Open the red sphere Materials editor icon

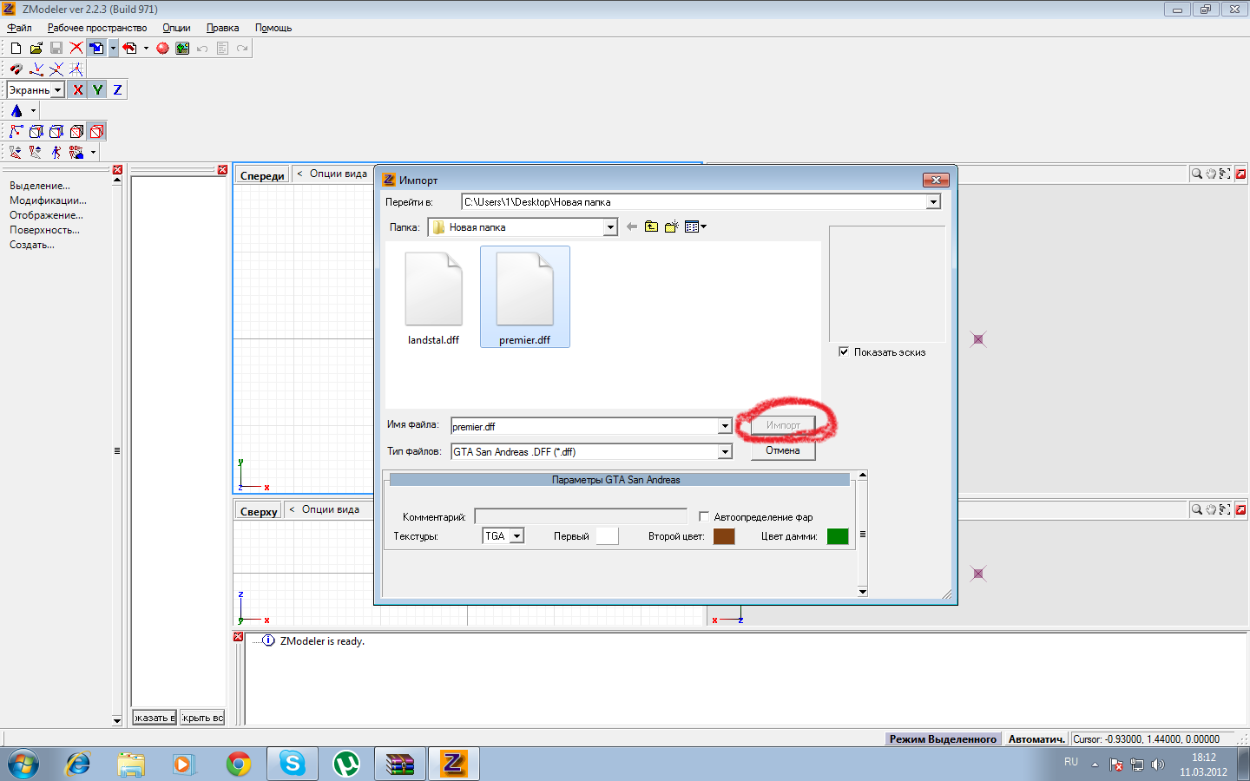point(162,49)
